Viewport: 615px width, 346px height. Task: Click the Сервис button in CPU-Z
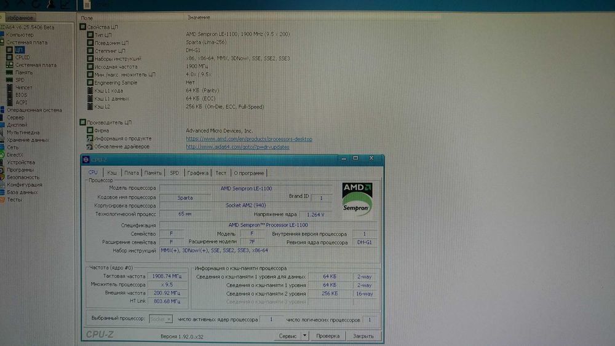coord(287,336)
